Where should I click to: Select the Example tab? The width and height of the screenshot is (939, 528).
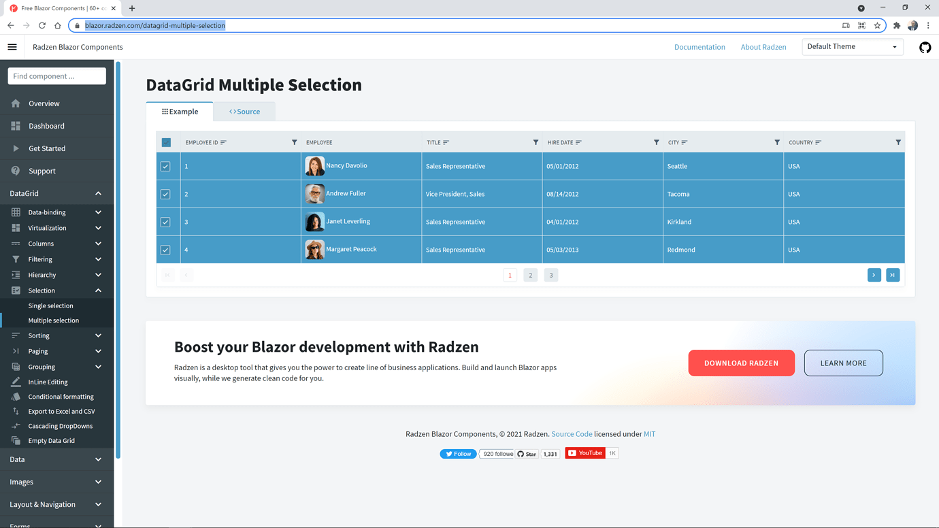180,112
